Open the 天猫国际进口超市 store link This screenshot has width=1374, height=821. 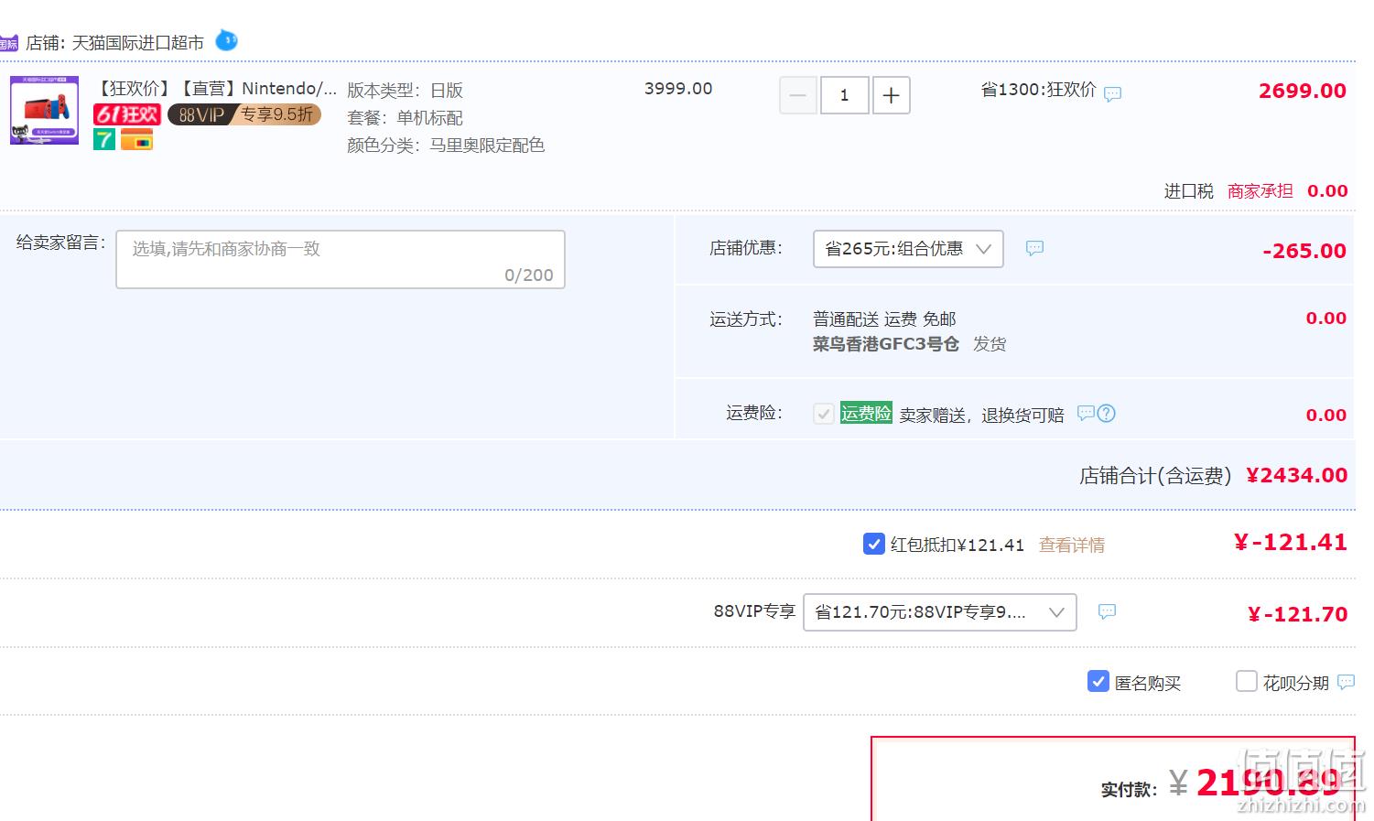pyautogui.click(x=138, y=43)
